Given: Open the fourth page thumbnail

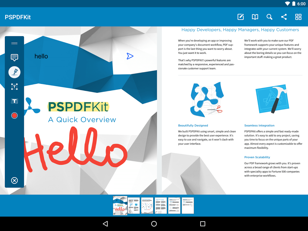Looking at the screenshot, I should [161, 206].
